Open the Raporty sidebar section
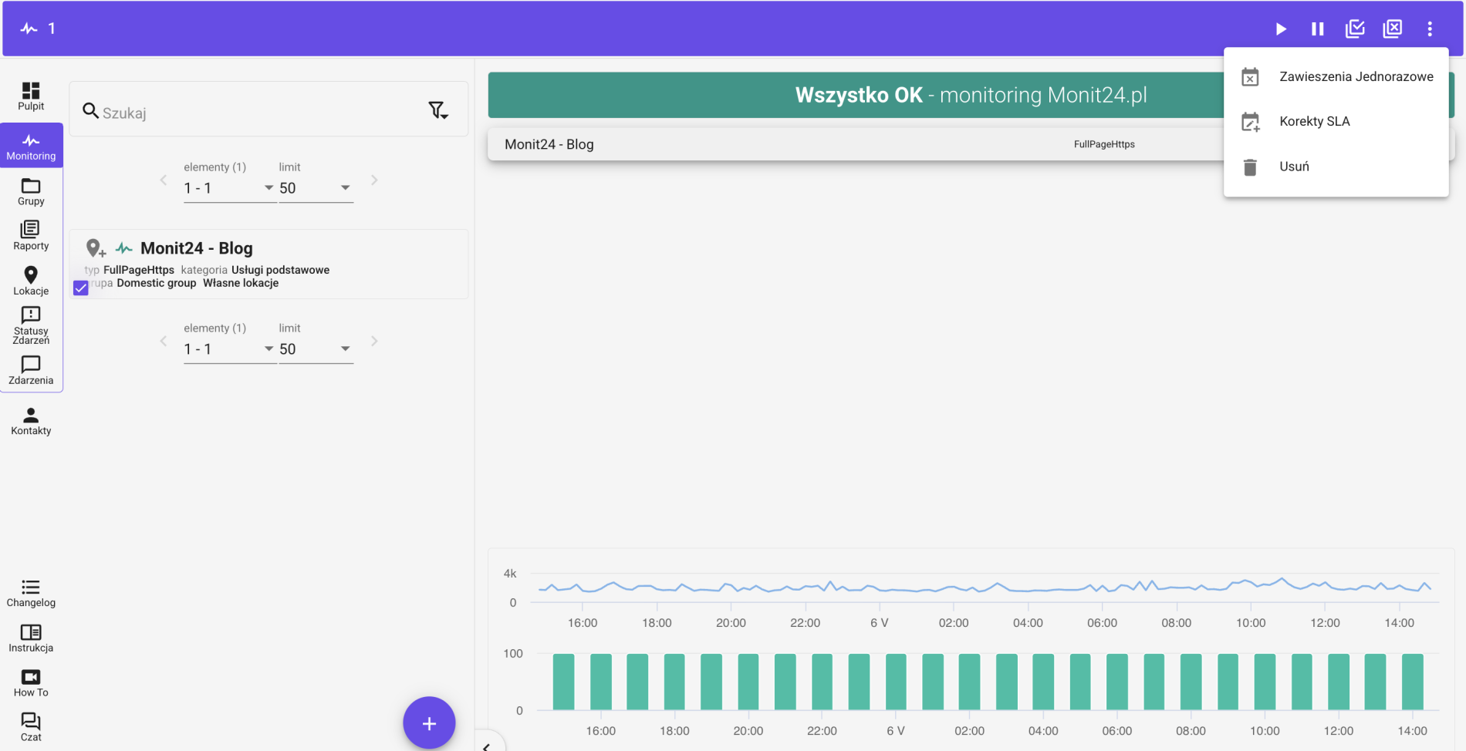 pos(31,235)
